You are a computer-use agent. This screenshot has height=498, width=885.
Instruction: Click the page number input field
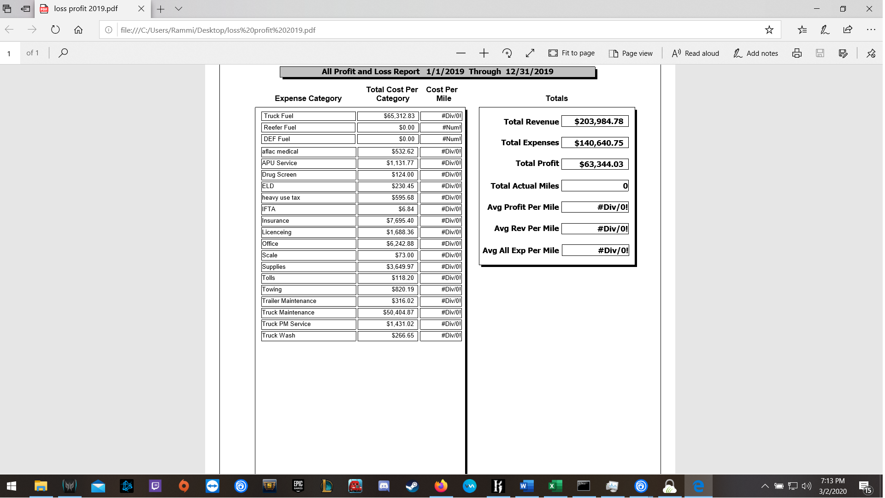coord(10,53)
